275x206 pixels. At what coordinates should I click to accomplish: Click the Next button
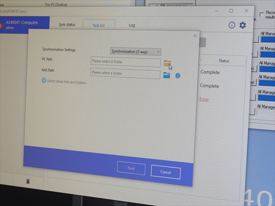(x=131, y=168)
